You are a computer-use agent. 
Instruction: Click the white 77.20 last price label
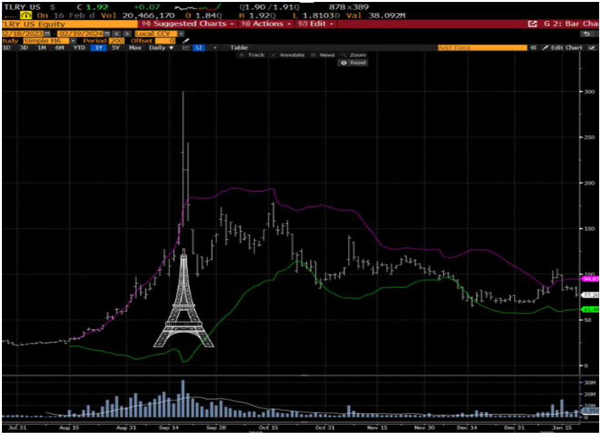point(590,295)
